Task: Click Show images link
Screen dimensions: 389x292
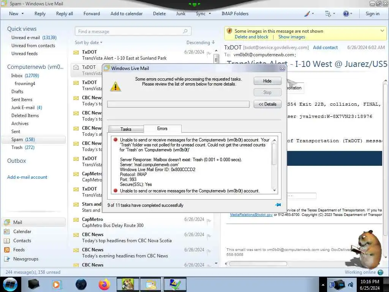Action: [291, 37]
